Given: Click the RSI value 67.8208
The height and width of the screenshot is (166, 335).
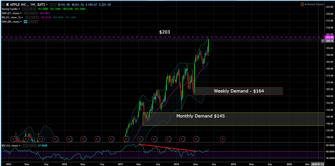Looking at the screenshot, I should (42, 146).
